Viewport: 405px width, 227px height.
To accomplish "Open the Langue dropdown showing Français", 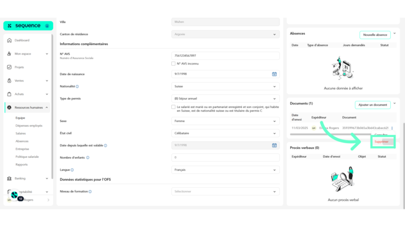I will (x=225, y=170).
